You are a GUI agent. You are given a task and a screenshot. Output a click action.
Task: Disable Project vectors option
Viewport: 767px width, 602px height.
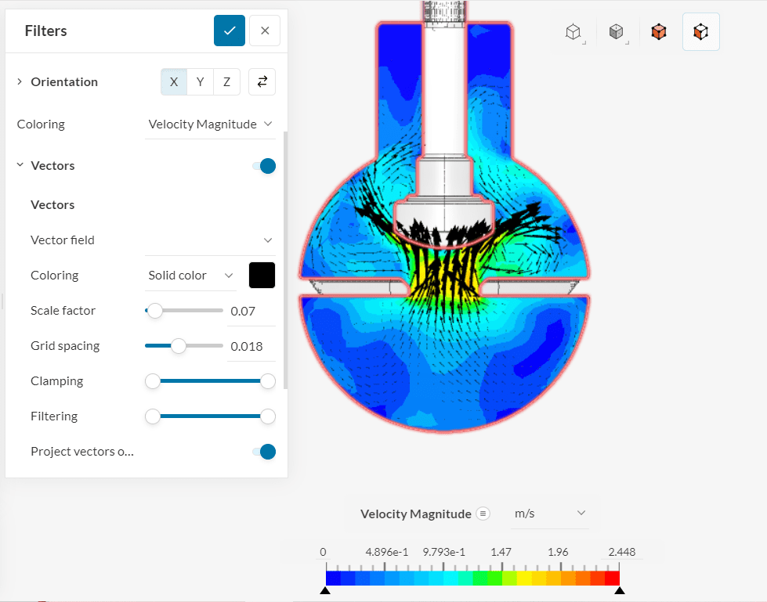coord(265,452)
